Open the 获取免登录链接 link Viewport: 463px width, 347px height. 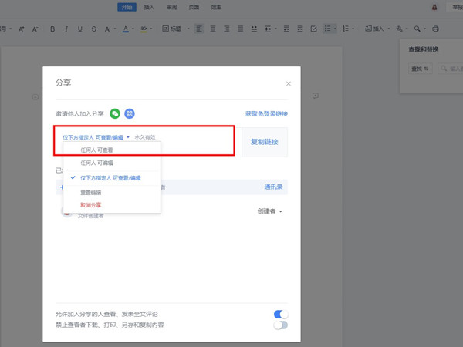266,113
